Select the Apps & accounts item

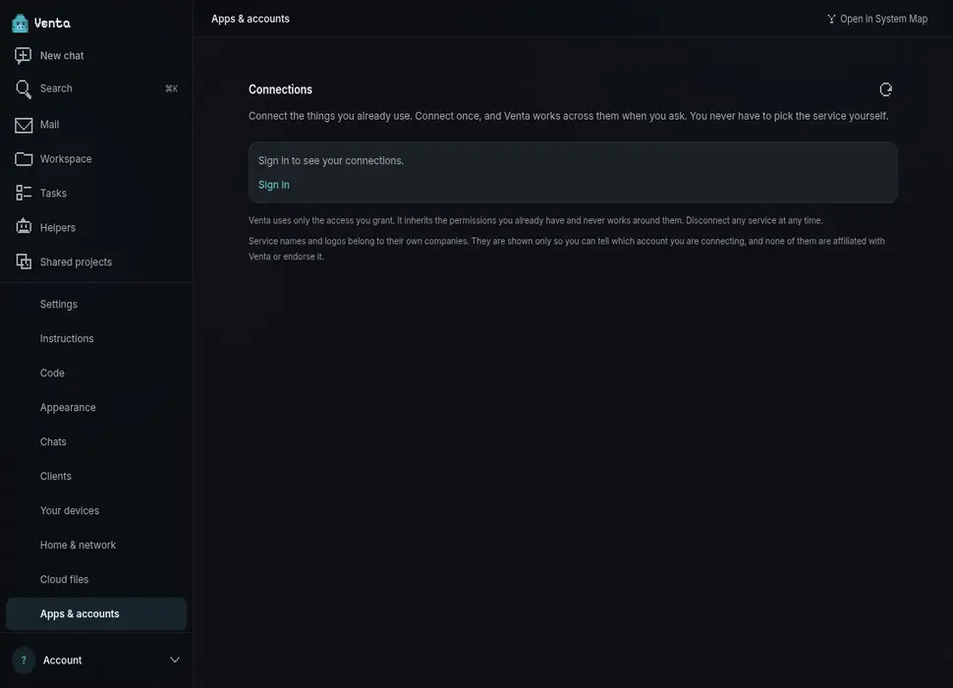[x=96, y=614]
